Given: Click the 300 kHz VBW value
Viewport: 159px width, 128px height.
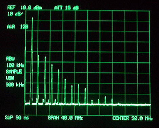Looking at the screenshot, I should 15,85.
